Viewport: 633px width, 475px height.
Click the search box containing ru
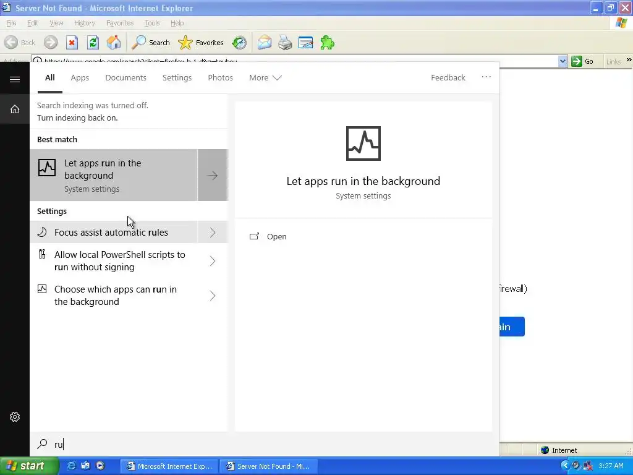coord(265,444)
